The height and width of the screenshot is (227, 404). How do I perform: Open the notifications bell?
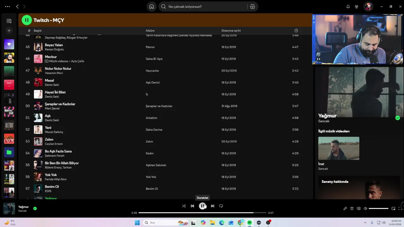click(x=348, y=7)
